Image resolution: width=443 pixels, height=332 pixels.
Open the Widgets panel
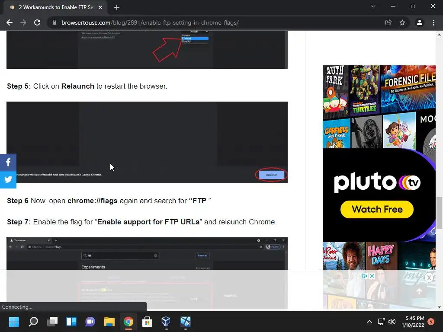pos(71,322)
